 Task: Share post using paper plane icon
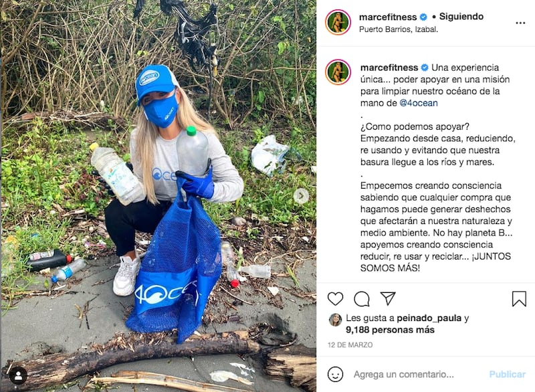(x=388, y=298)
